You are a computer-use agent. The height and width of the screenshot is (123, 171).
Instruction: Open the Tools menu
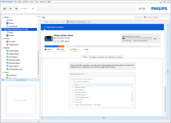click(x=37, y=2)
